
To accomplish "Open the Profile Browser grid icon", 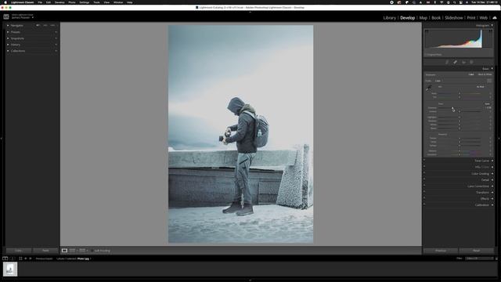I will [489, 81].
